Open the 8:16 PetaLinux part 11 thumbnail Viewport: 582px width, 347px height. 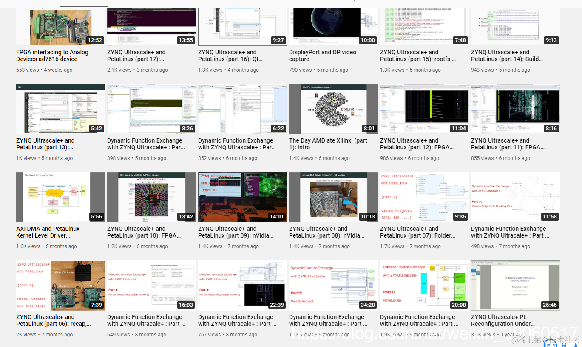pos(516,109)
